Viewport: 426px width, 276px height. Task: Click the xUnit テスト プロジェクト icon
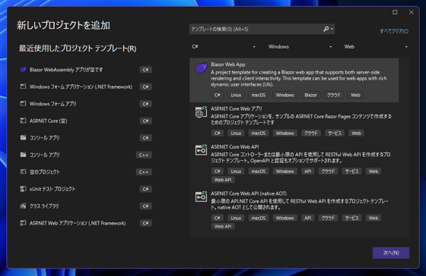(23, 189)
